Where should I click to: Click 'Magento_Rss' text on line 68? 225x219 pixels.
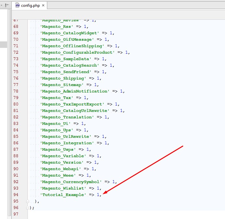57,27
